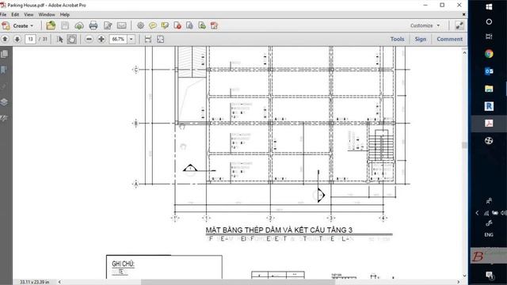Click the Edit text and images icon
Screen dimensions: 507x285
108,25
